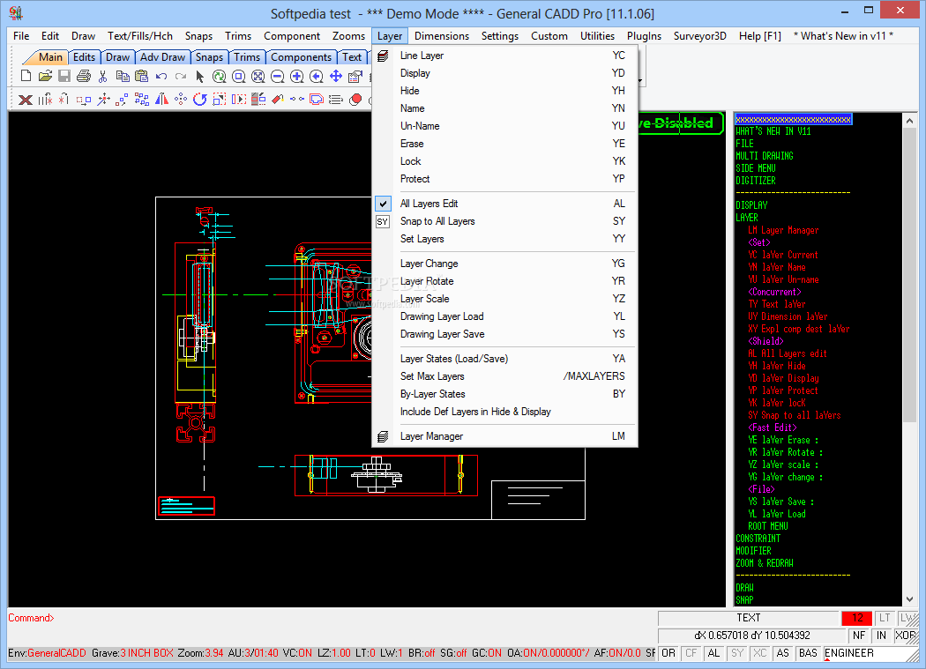
Task: Click WHAT'S NEW IN V11 side menu entry
Action: click(x=773, y=131)
